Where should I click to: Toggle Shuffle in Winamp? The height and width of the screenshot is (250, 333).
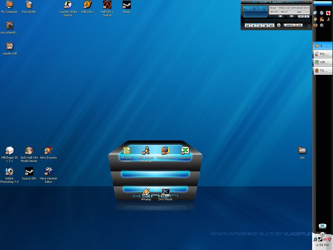tap(290, 25)
